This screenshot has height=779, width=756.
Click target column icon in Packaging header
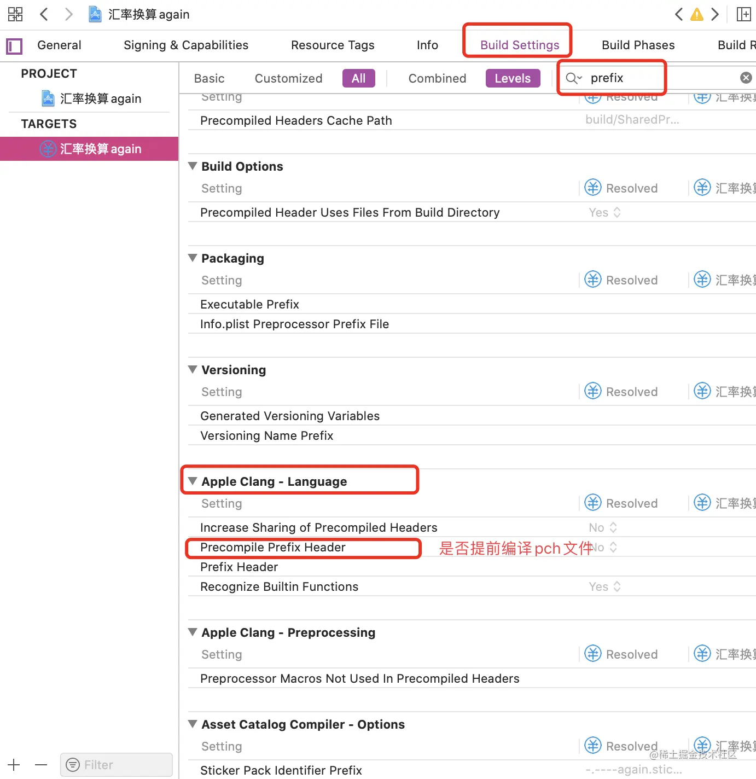click(702, 280)
